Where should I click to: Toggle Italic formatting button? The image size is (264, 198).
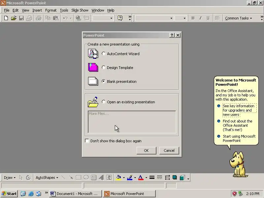[200, 18]
